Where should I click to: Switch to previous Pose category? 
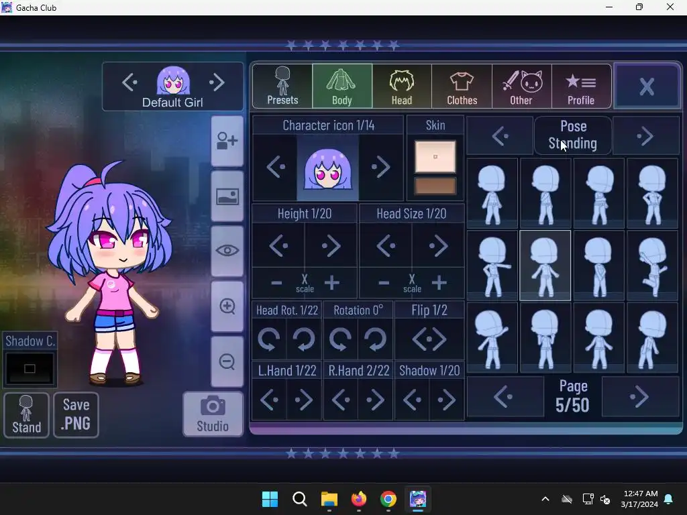tap(500, 136)
